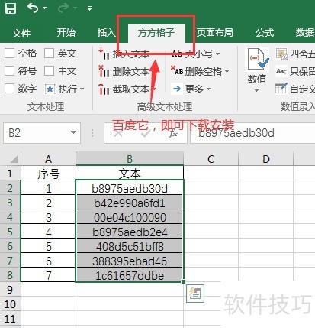Undo the last action
315x328 pixels.
(x=33, y=8)
